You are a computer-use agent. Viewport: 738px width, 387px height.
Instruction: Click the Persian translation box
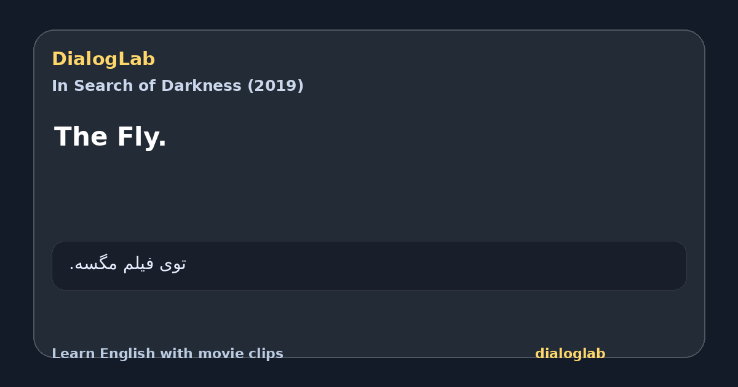(x=369, y=265)
